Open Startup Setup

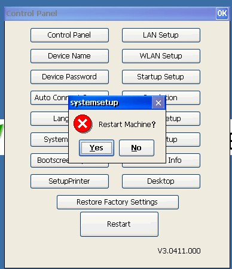click(x=161, y=77)
